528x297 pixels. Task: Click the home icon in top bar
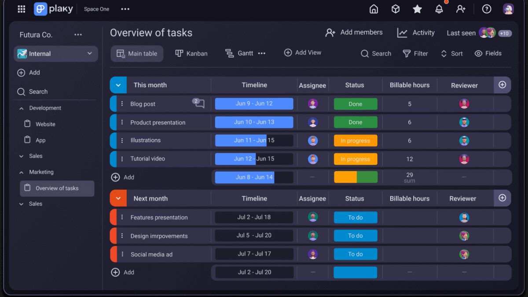coord(374,9)
